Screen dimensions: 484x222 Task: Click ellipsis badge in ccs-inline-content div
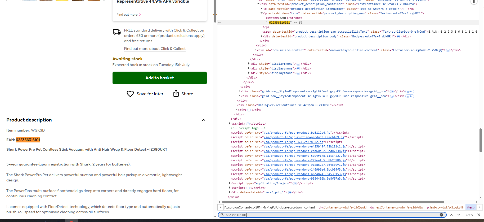pyautogui.click(x=448, y=50)
